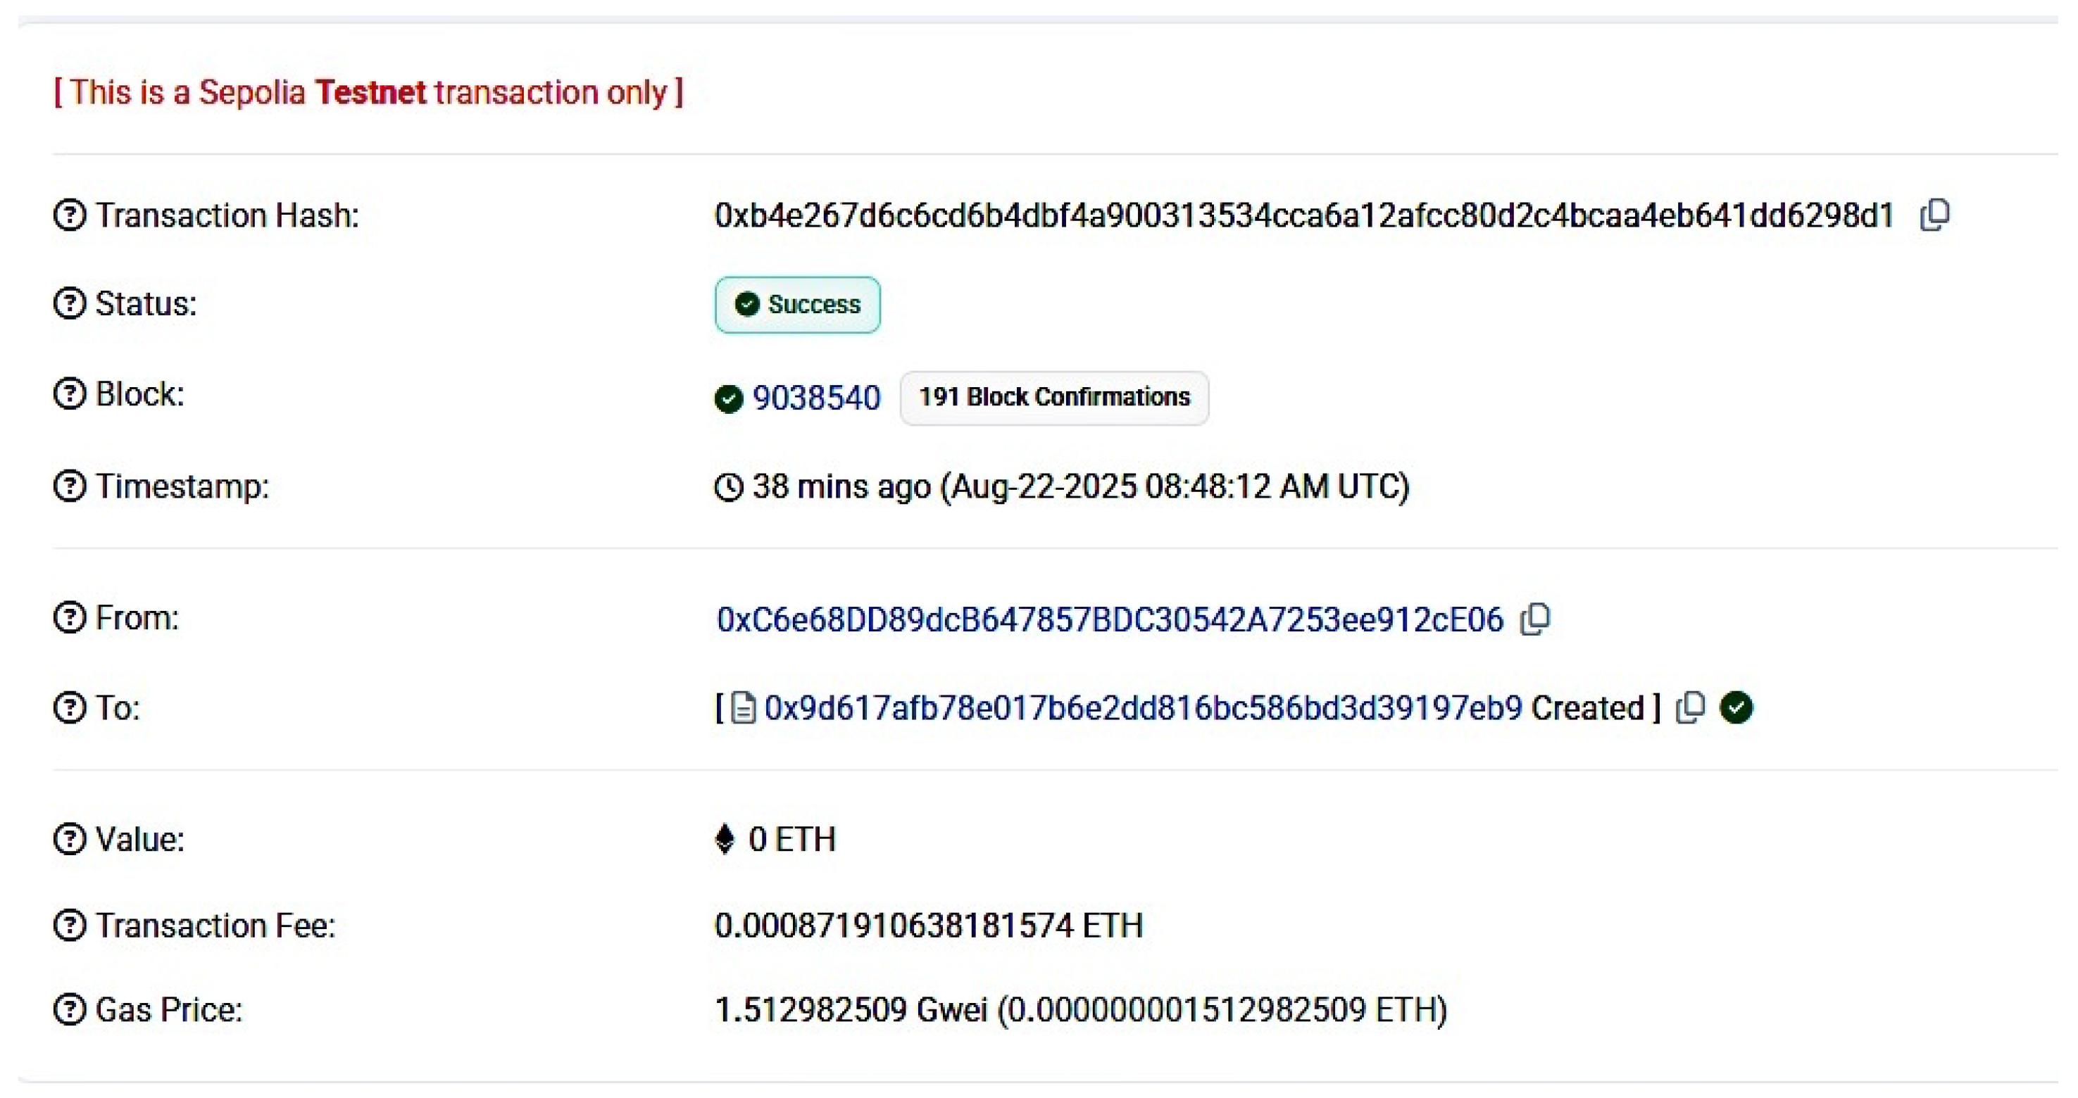This screenshot has width=2078, height=1098.
Task: Copy the created contract address
Action: click(1691, 708)
